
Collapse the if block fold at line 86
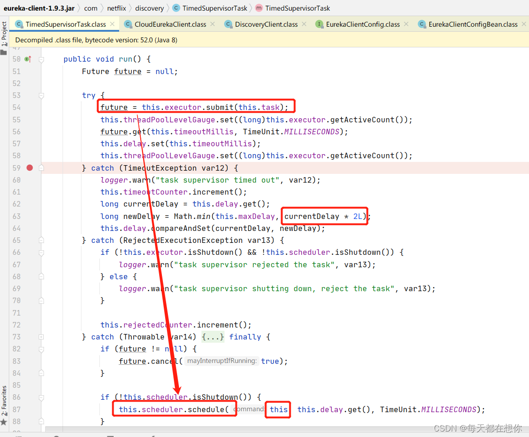[41, 397]
